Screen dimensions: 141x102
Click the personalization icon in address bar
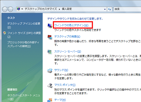tap(18, 9)
